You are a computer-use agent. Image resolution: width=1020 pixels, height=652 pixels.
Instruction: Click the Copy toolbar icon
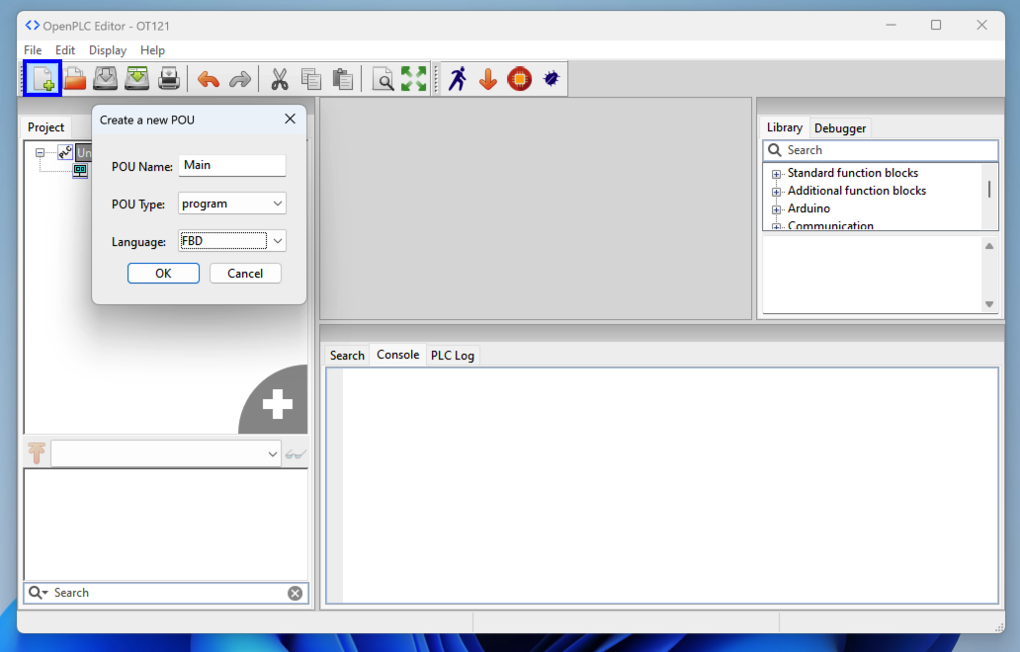click(x=311, y=79)
